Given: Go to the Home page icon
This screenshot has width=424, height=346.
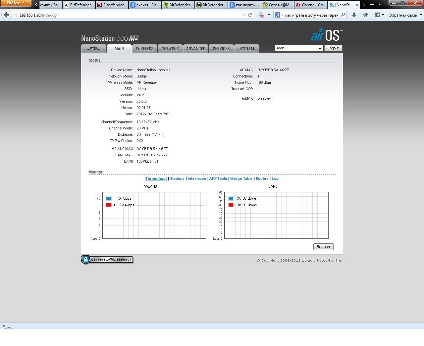Looking at the screenshot, I should pyautogui.click(x=366, y=15).
